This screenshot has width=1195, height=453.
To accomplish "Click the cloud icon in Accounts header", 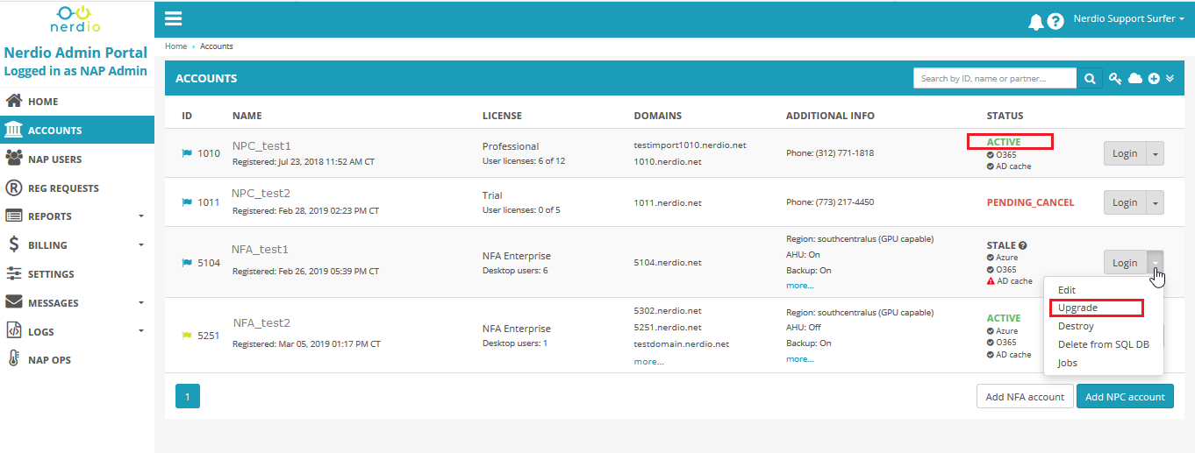I will pos(1135,79).
